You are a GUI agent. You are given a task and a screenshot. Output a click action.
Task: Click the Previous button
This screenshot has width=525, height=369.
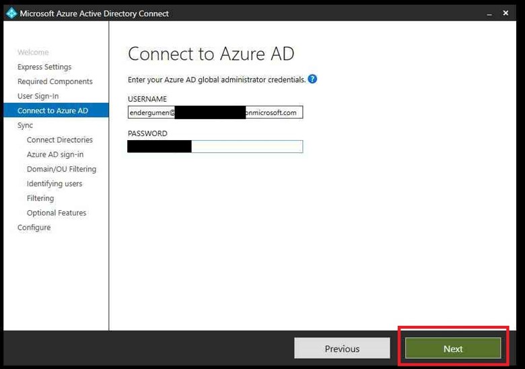point(342,348)
